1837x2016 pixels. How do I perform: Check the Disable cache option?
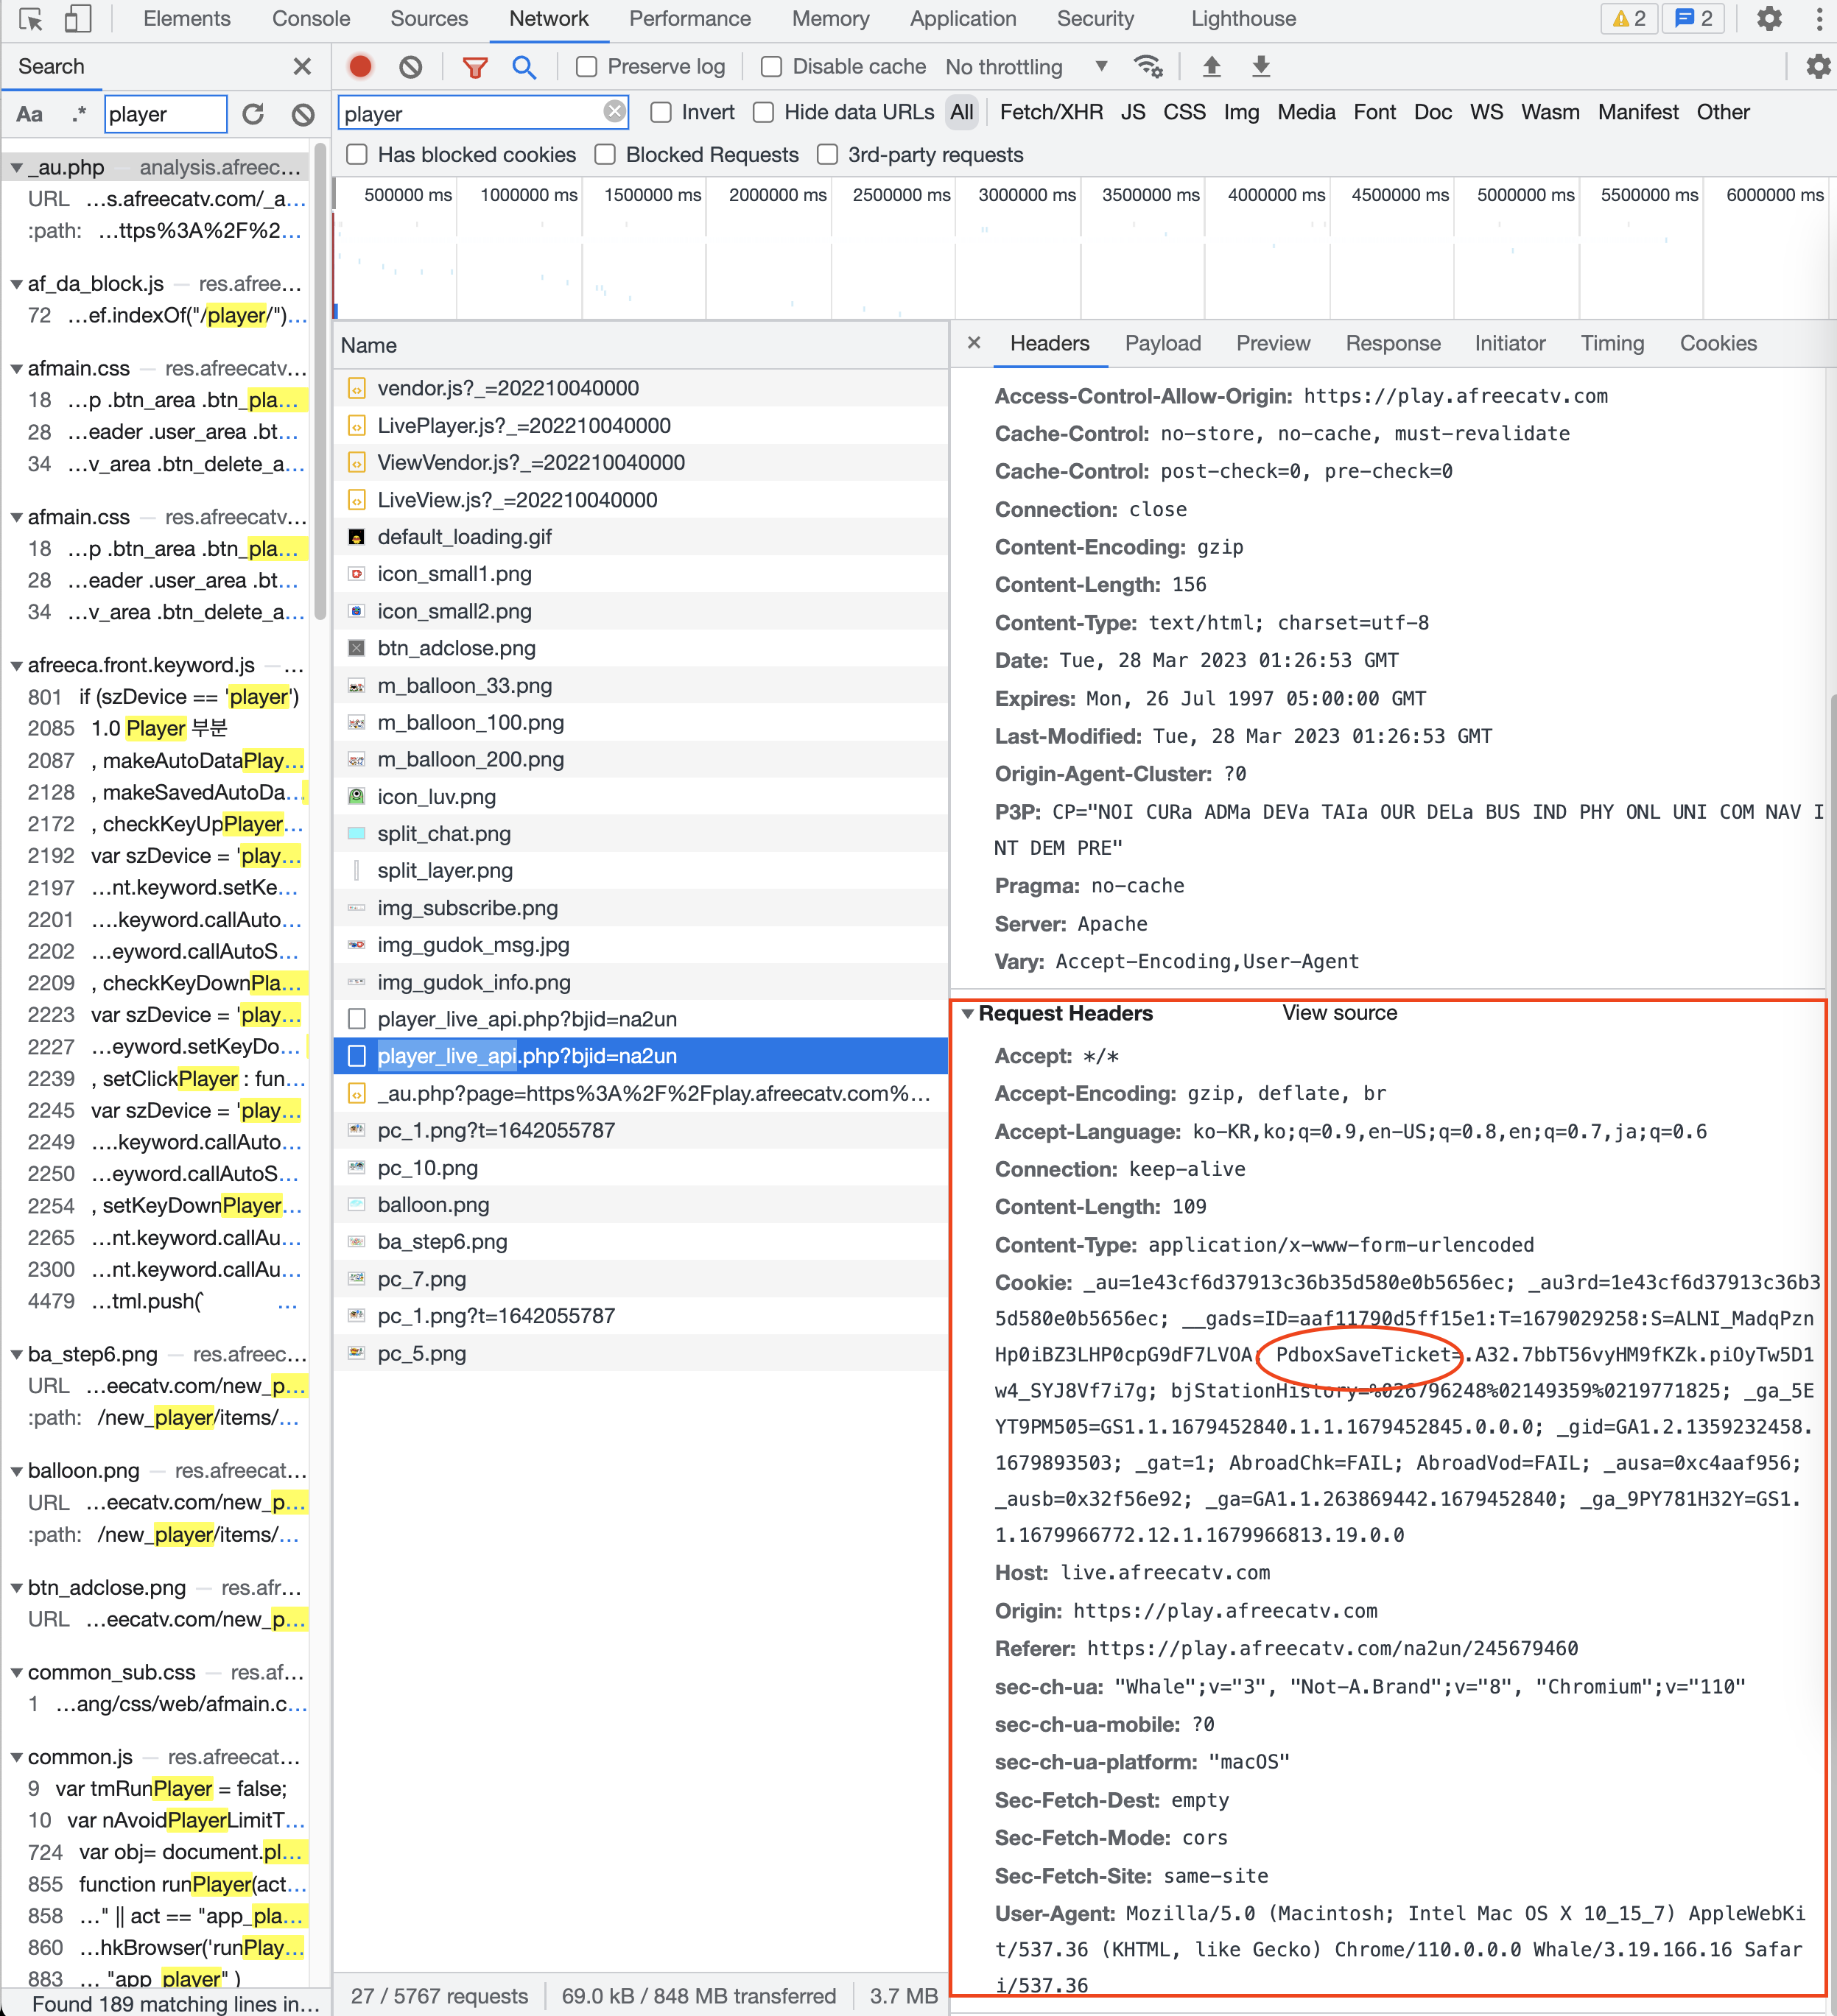771,67
